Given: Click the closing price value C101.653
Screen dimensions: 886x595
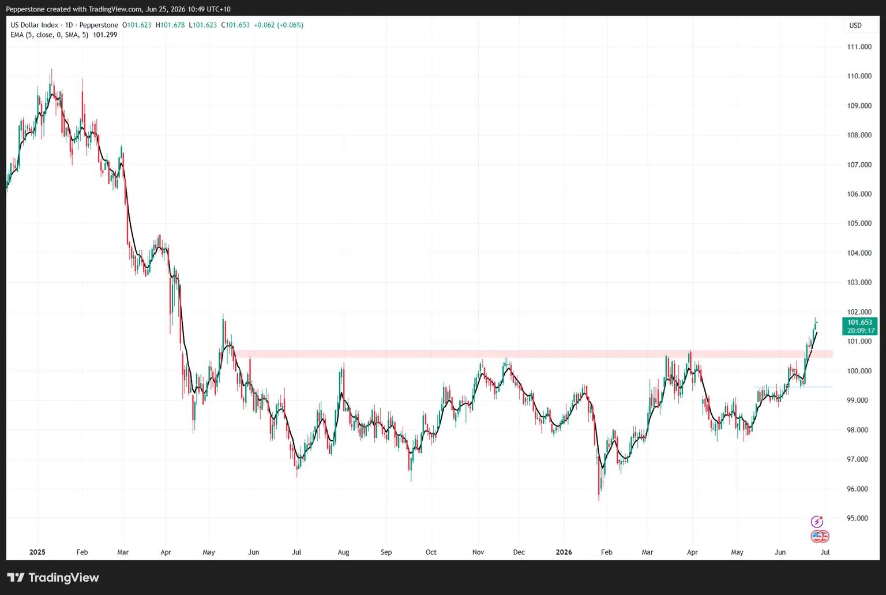Looking at the screenshot, I should pos(235,25).
